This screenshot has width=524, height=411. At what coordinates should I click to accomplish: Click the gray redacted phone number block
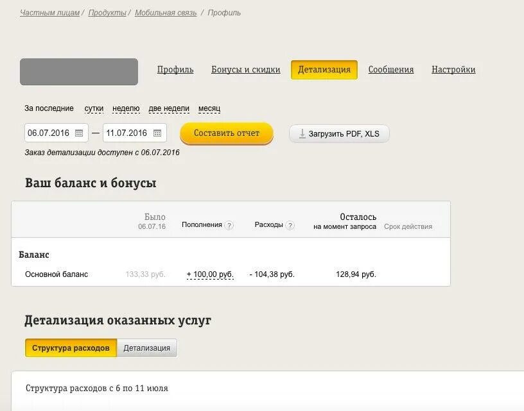79,72
